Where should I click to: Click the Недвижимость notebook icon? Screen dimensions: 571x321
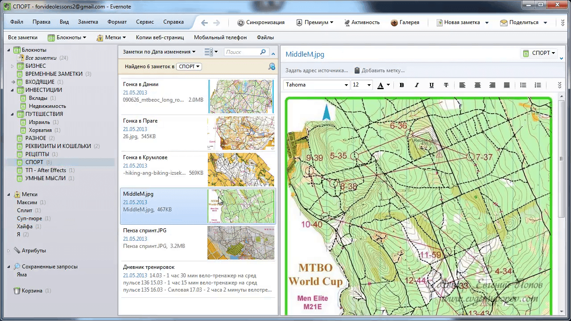24,106
